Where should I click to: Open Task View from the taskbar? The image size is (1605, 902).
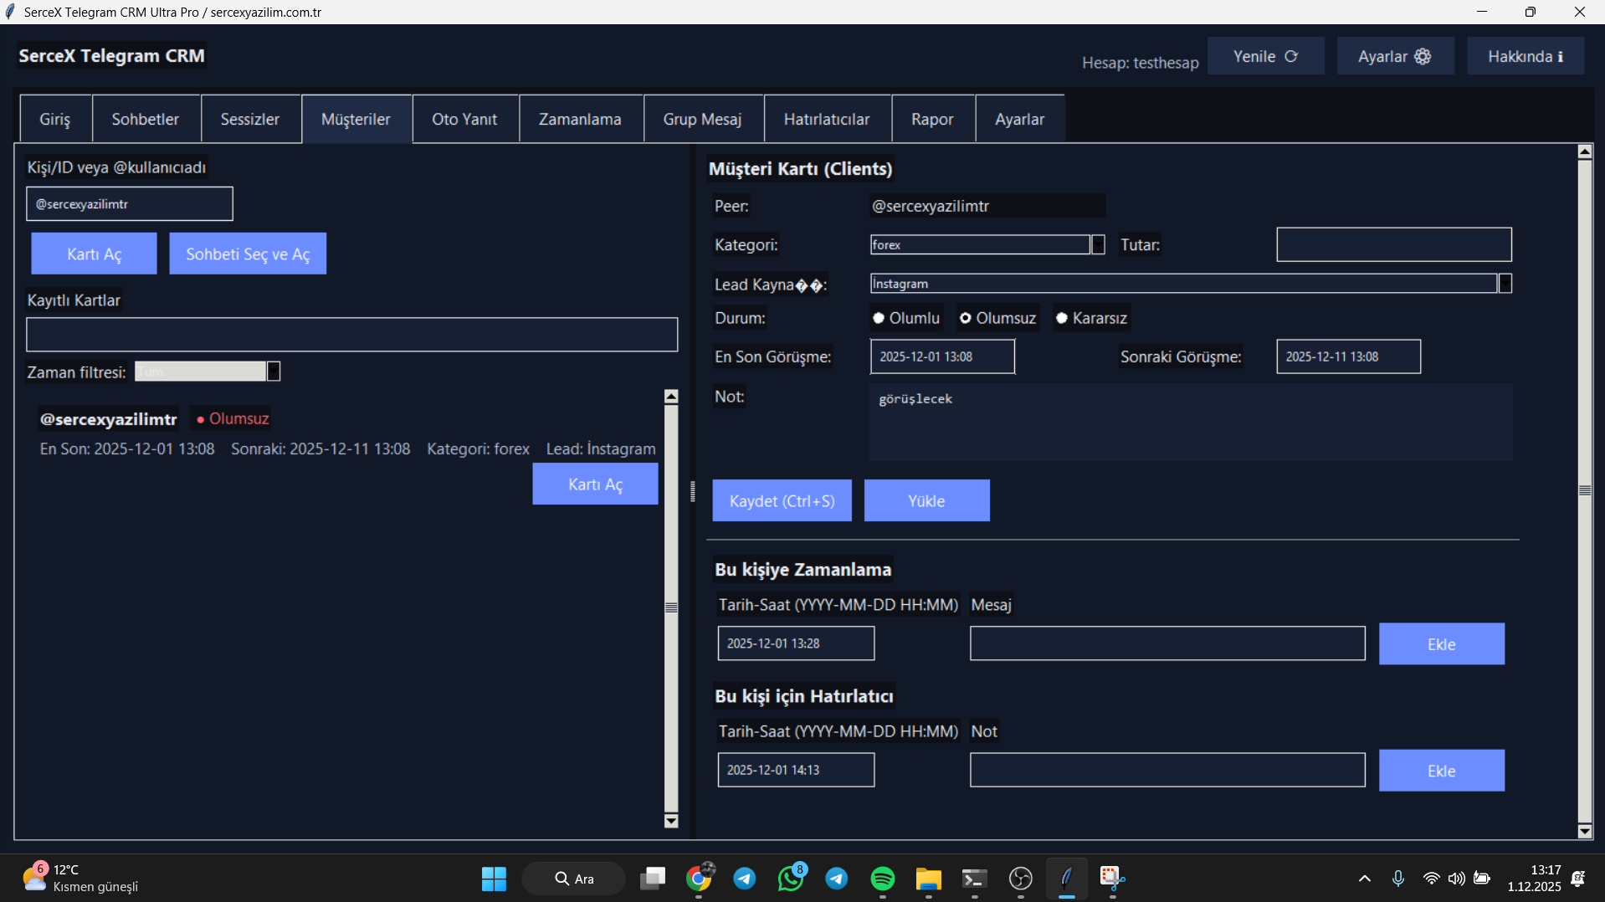tap(653, 879)
